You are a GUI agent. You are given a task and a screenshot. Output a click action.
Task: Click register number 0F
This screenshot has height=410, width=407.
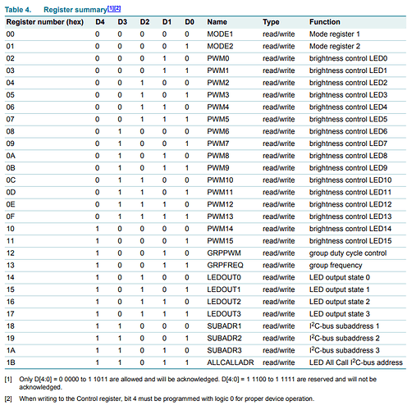tap(11, 216)
